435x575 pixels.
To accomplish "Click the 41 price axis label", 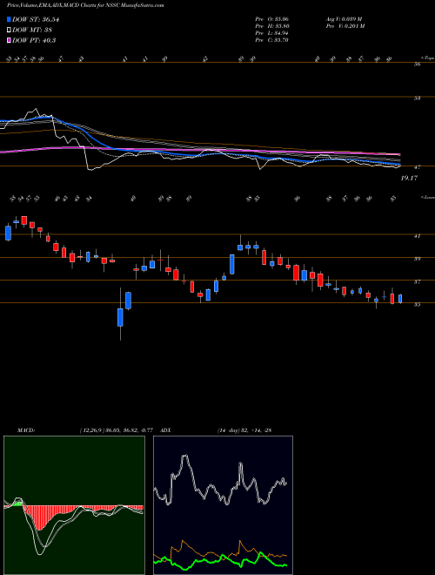I will click(x=417, y=236).
